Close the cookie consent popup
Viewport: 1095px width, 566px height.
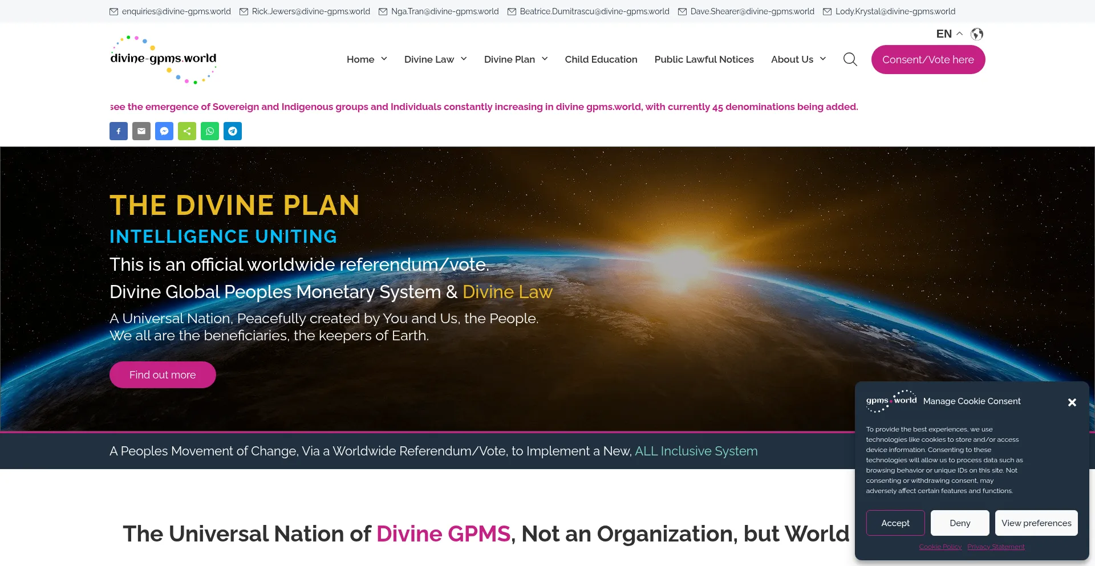click(x=1072, y=402)
